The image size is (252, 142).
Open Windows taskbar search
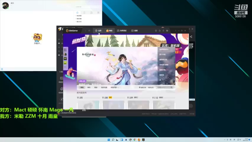click(113, 140)
